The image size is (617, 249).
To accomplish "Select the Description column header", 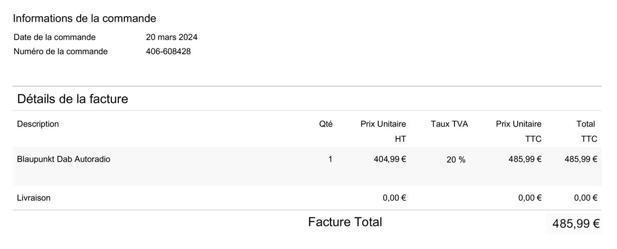I will coord(38,124).
